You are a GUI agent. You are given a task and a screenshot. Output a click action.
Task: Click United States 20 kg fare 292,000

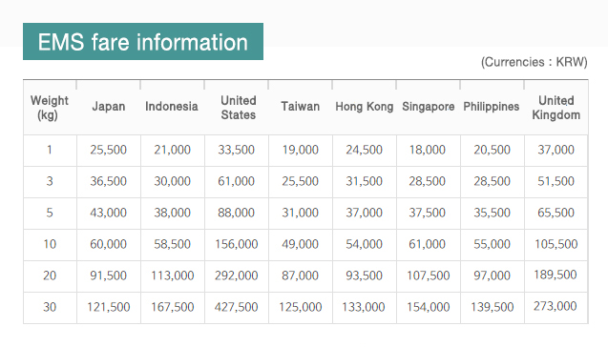point(236,276)
